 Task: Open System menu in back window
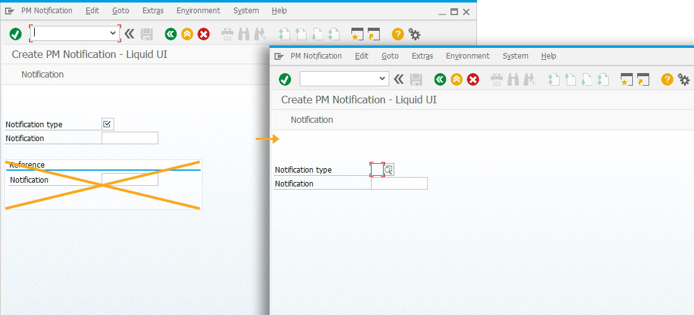click(246, 11)
